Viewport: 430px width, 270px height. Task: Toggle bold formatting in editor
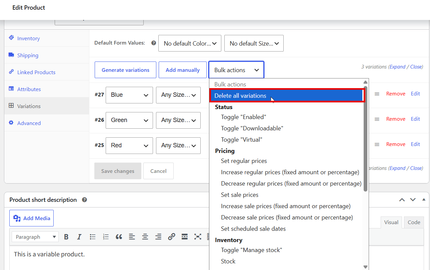tap(66, 237)
